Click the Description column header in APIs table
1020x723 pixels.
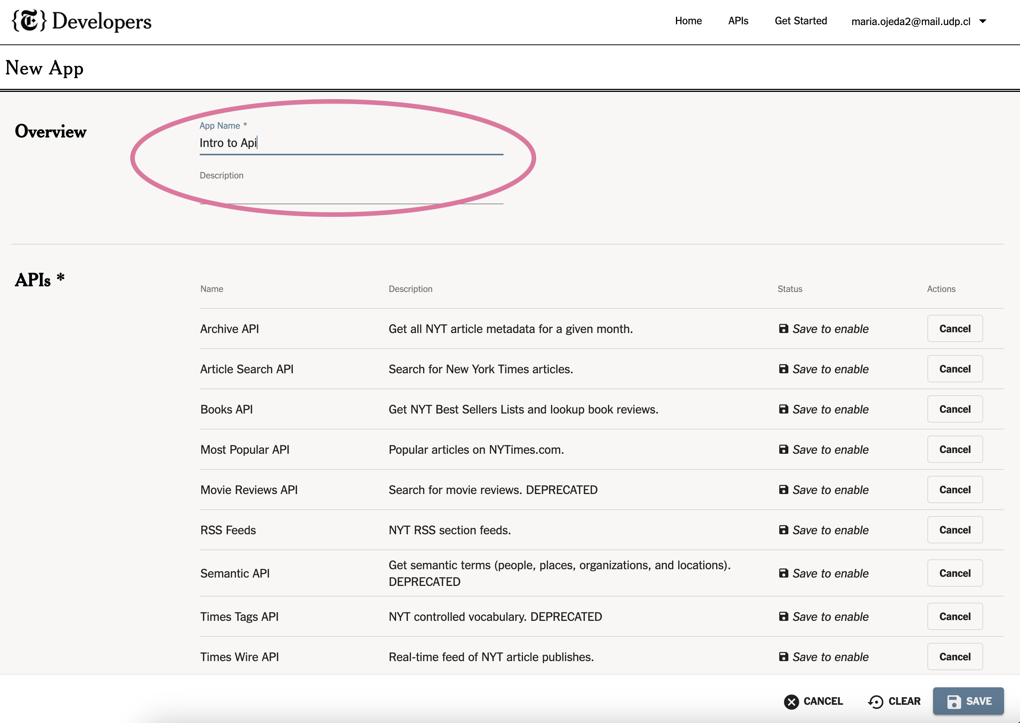click(410, 289)
